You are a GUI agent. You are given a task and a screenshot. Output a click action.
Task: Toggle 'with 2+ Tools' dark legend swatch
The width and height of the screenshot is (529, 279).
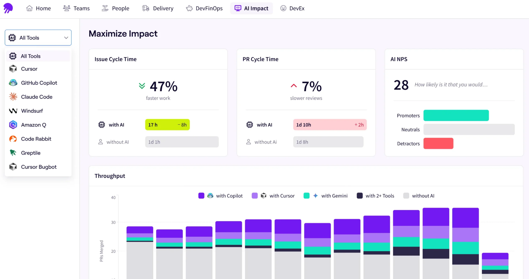pos(360,196)
